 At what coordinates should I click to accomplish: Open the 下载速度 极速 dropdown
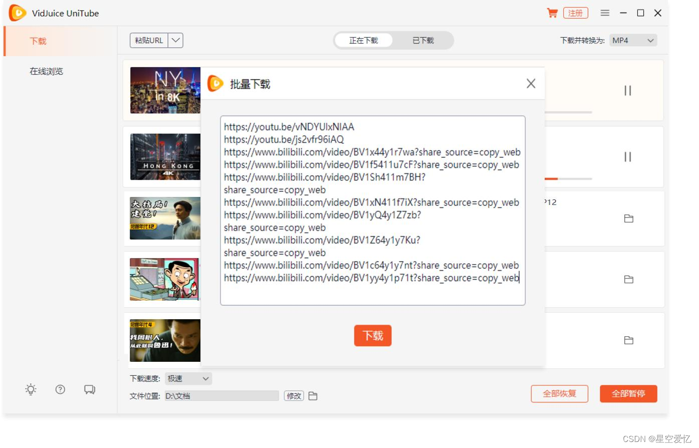tap(188, 379)
